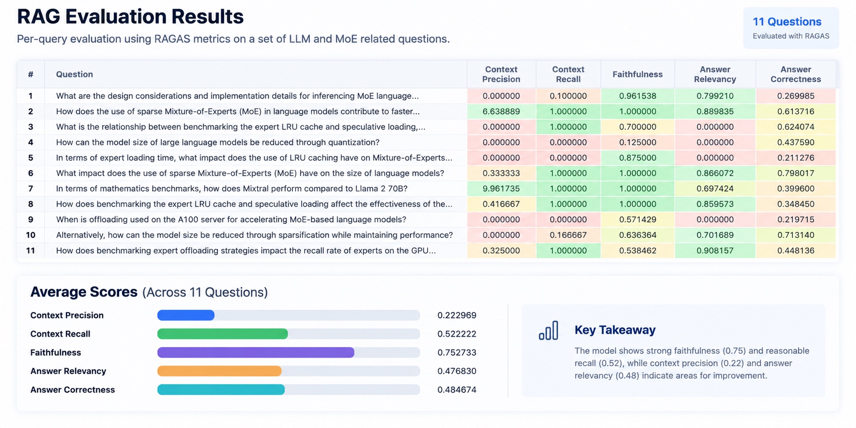This screenshot has height=428, width=856.
Task: Select question 8 starting 'How does benchmarking the expert LRU cache'
Action: (254, 204)
